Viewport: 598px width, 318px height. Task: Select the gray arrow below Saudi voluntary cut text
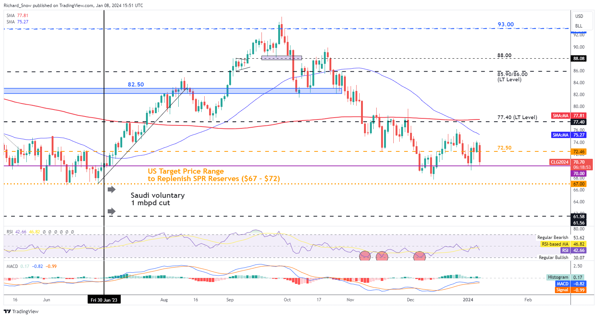click(111, 212)
